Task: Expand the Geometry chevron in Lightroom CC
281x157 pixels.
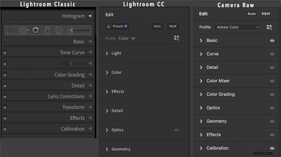Action: click(x=107, y=149)
